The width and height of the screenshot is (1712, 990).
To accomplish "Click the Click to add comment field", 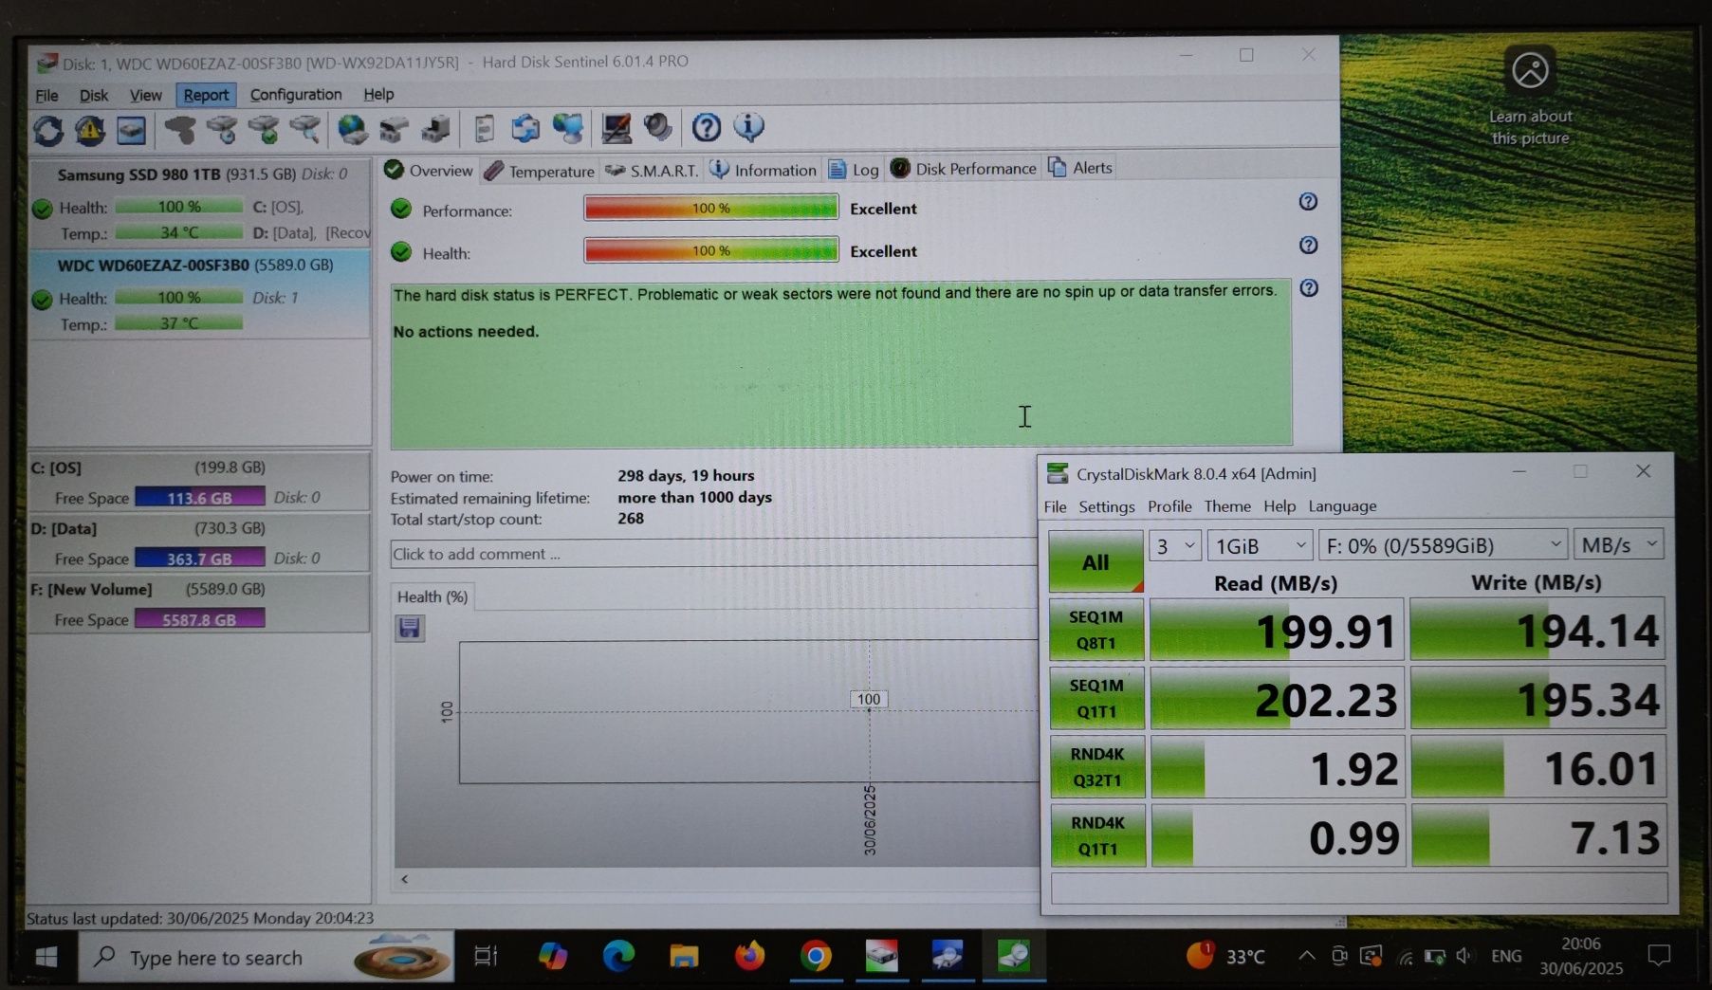I will tap(713, 554).
